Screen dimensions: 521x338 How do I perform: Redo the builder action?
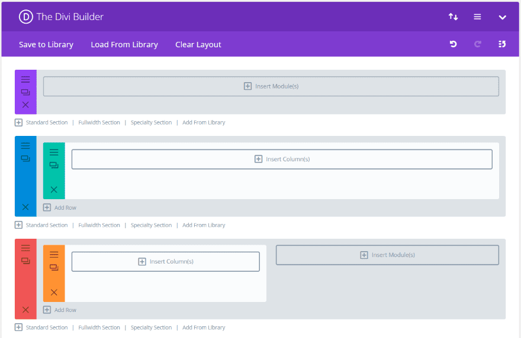[x=477, y=44]
